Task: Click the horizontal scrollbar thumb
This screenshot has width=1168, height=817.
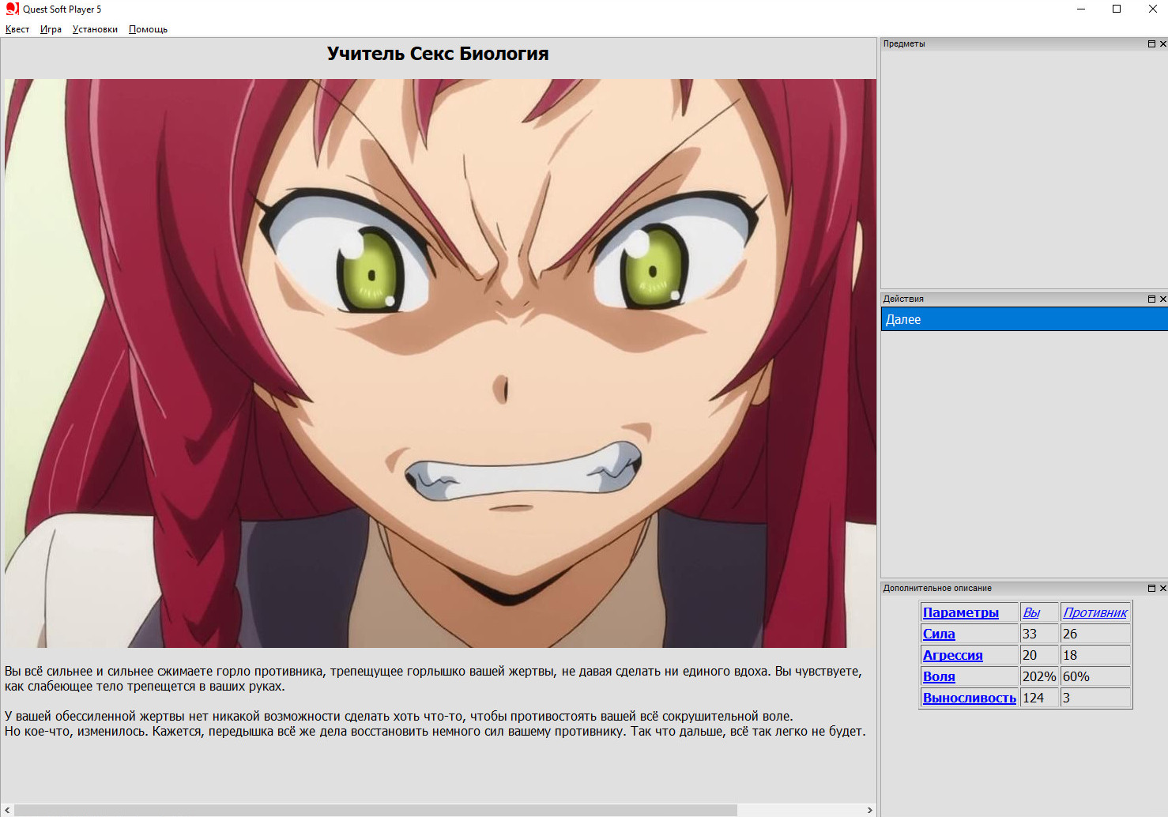Action: click(x=375, y=810)
